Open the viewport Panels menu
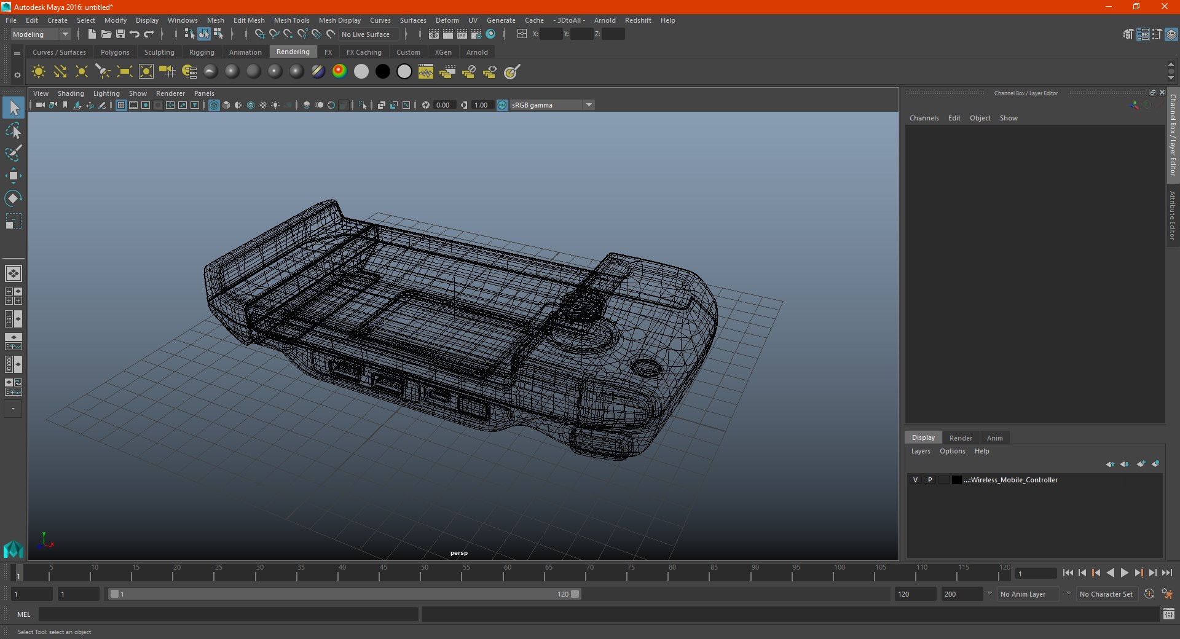Screen dimensions: 1180x639 (x=204, y=93)
